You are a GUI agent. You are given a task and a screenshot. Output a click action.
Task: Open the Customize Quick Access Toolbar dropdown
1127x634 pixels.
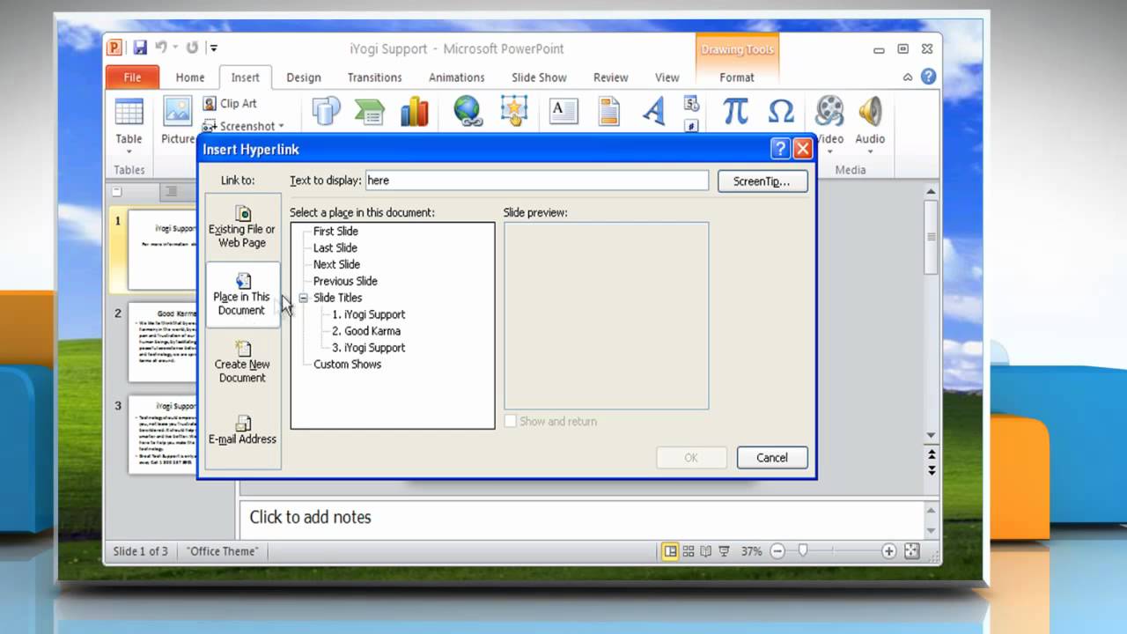213,48
